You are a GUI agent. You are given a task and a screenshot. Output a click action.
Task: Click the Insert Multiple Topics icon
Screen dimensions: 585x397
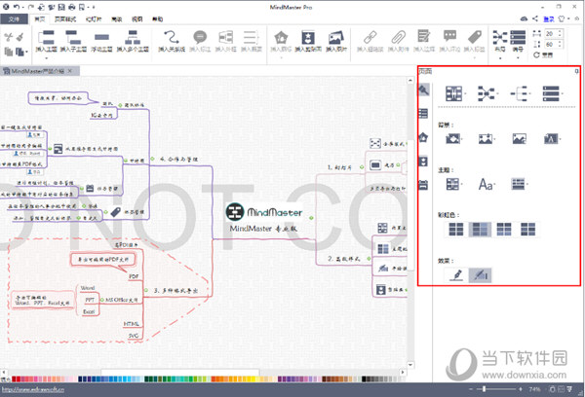coord(133,37)
